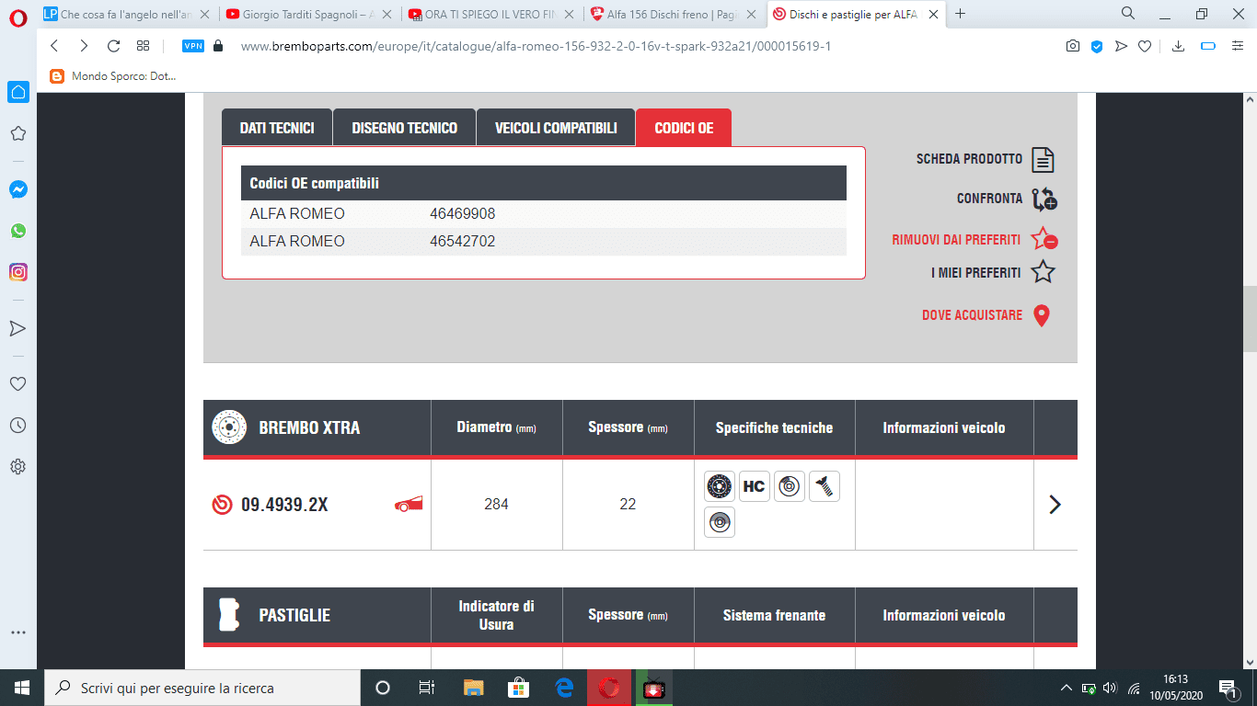Open File Explorer from taskbar
Screen dimensions: 1257x706
pyautogui.click(x=473, y=688)
